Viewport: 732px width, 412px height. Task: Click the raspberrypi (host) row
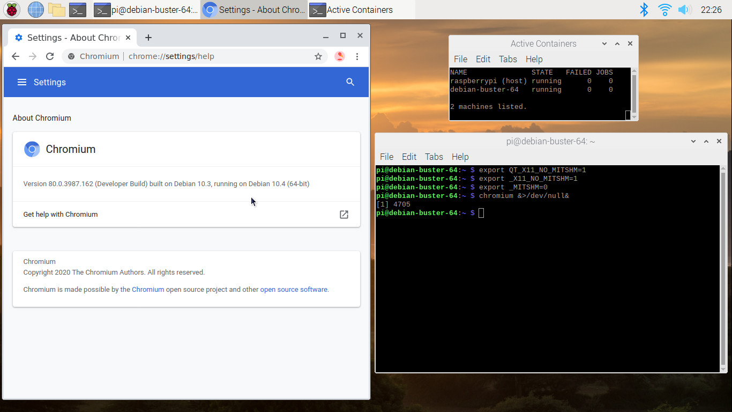coord(531,81)
